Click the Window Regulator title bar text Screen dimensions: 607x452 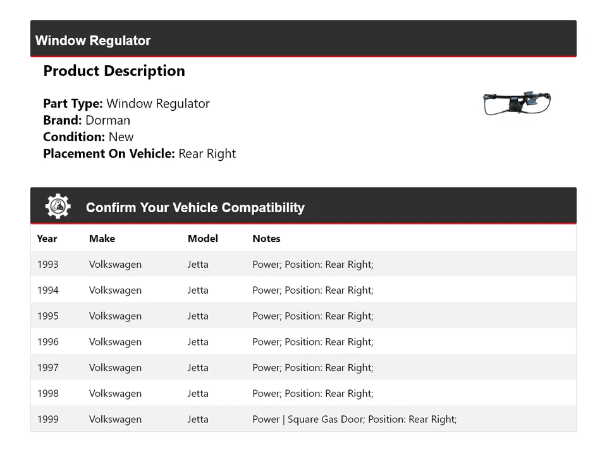pyautogui.click(x=93, y=41)
